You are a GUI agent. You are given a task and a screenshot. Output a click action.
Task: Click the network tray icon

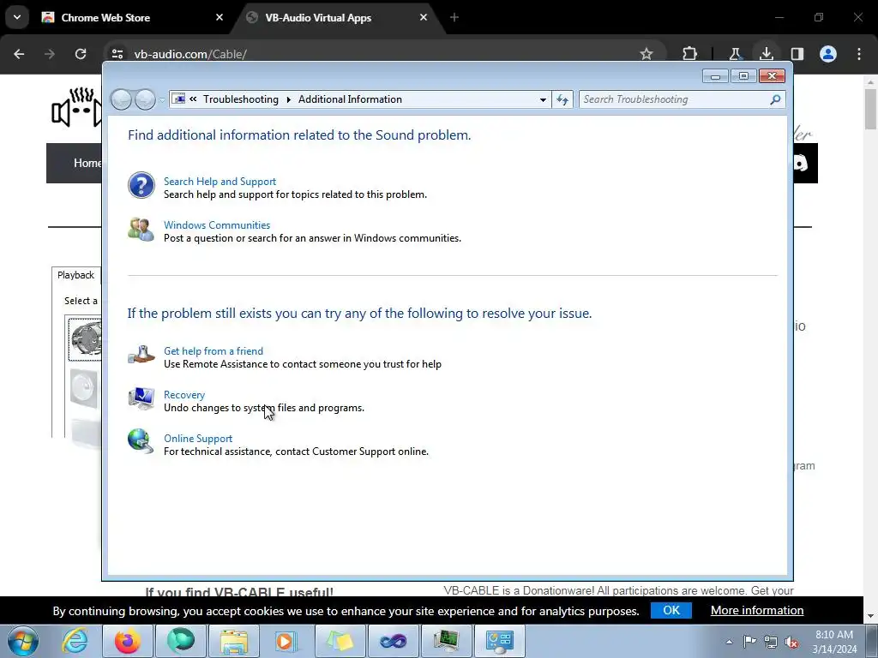[x=771, y=643]
